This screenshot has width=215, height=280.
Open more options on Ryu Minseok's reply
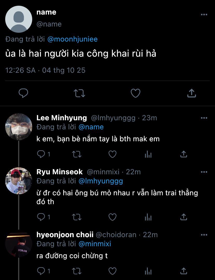pyautogui.click(x=204, y=172)
